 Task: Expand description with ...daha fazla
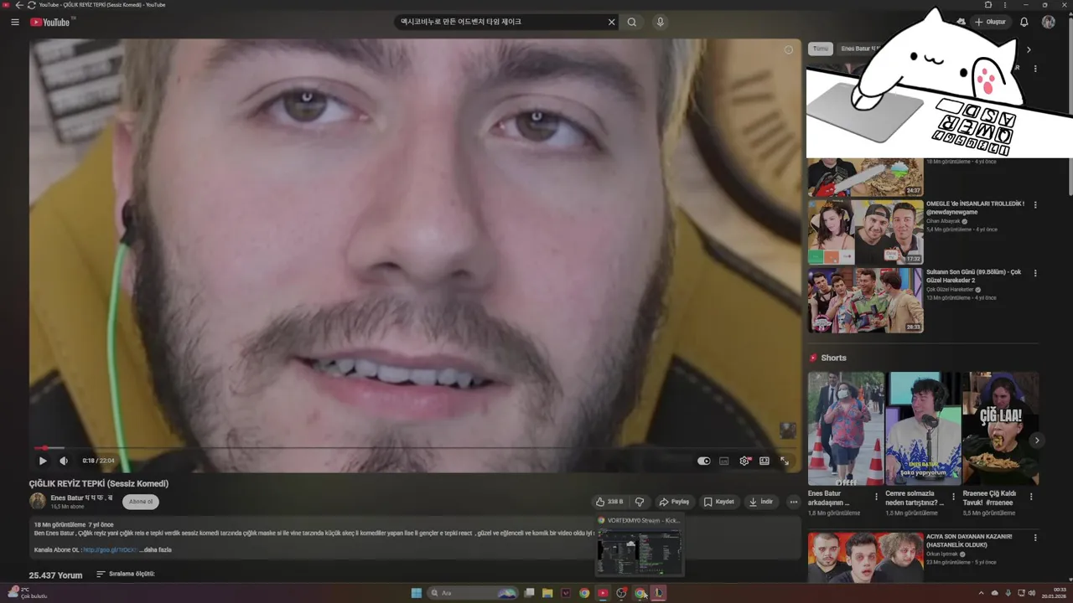[x=156, y=549]
